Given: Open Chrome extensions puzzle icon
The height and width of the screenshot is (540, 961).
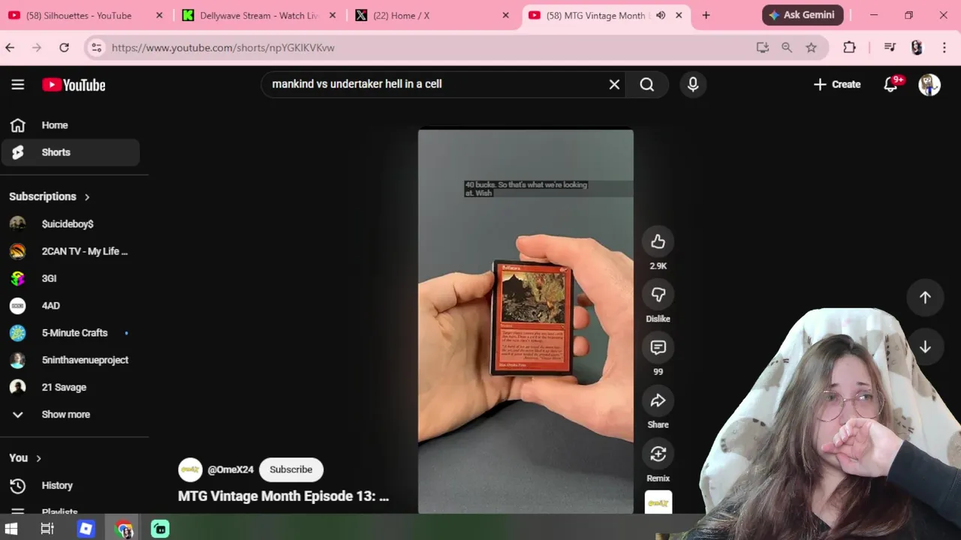Looking at the screenshot, I should pos(849,47).
